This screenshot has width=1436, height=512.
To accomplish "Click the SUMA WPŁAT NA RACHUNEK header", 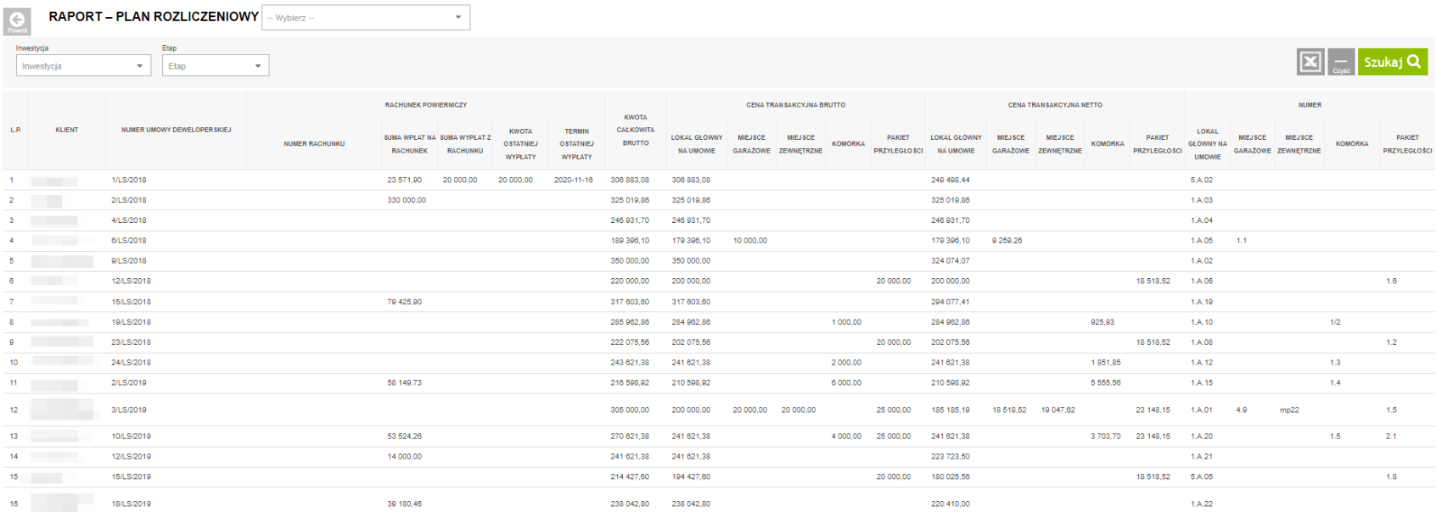I will tap(410, 144).
